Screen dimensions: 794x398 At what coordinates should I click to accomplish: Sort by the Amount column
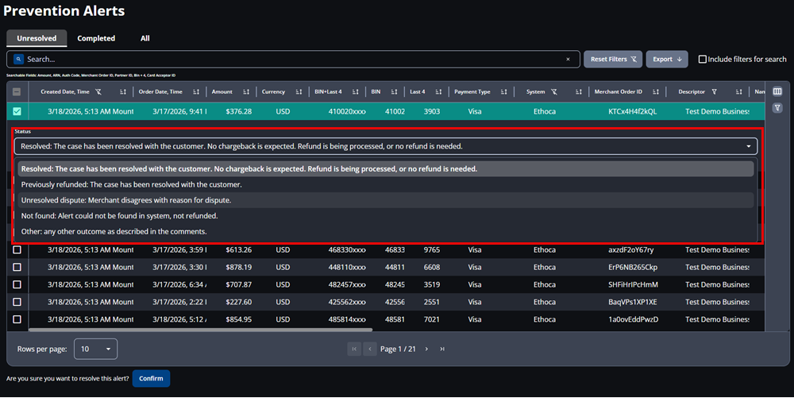246,91
